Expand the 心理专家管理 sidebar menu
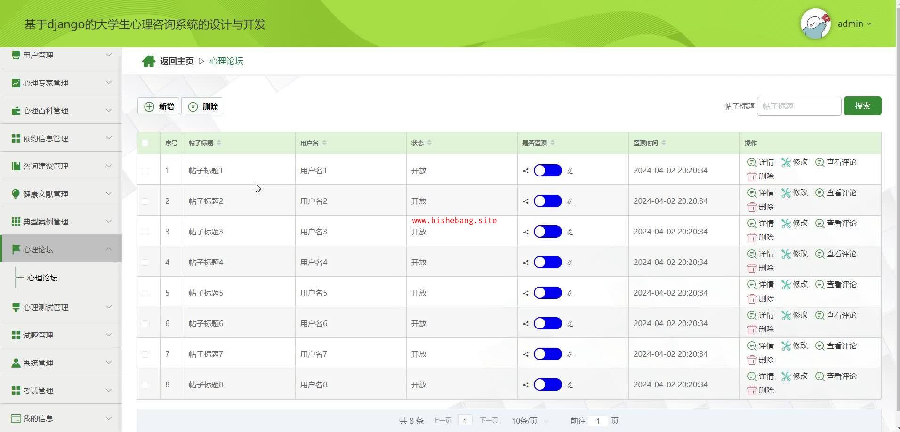The image size is (900, 432). click(61, 83)
